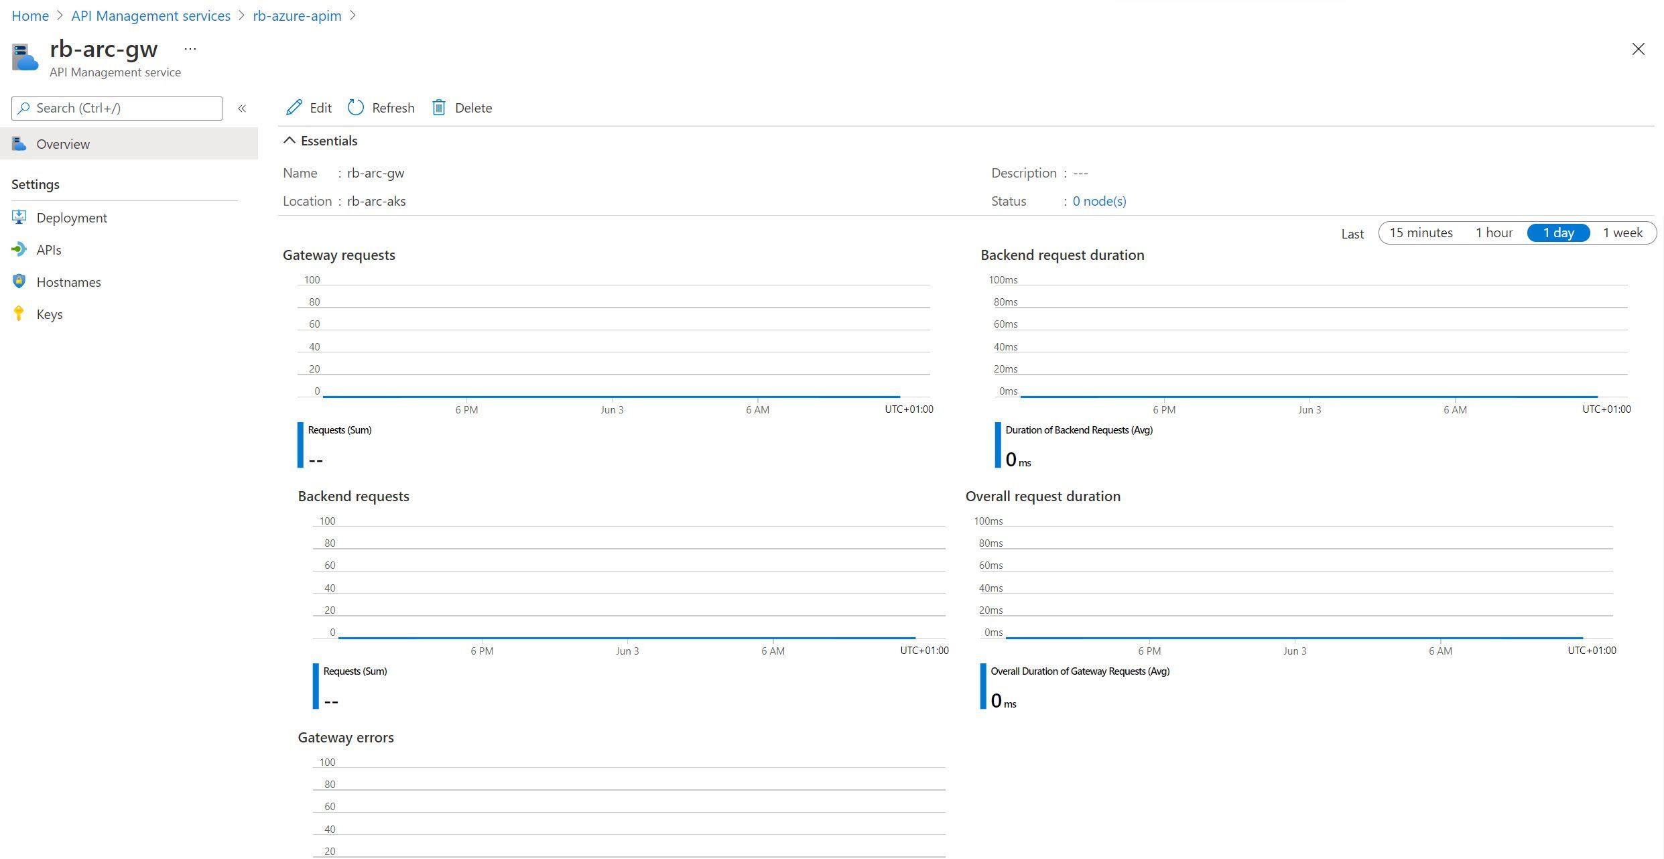Click the Edit button label
Screen dimensions: 1664x859
[320, 108]
